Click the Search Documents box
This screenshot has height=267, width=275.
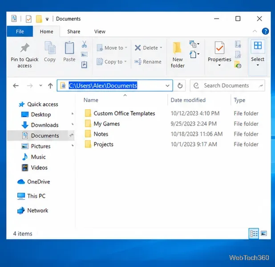[x=227, y=86]
